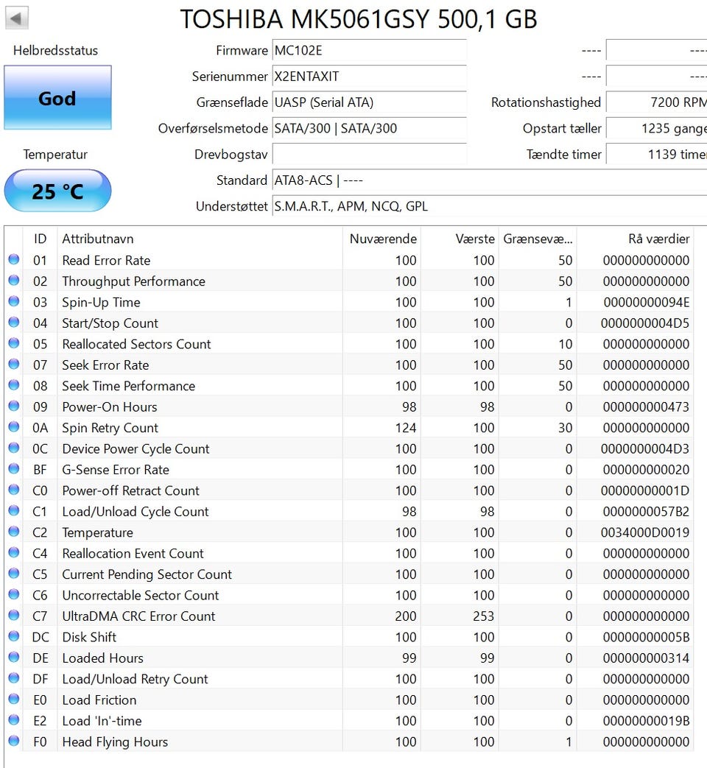Screen dimensions: 707x768
Task: Click the Rå værdier column header
Action: [658, 239]
